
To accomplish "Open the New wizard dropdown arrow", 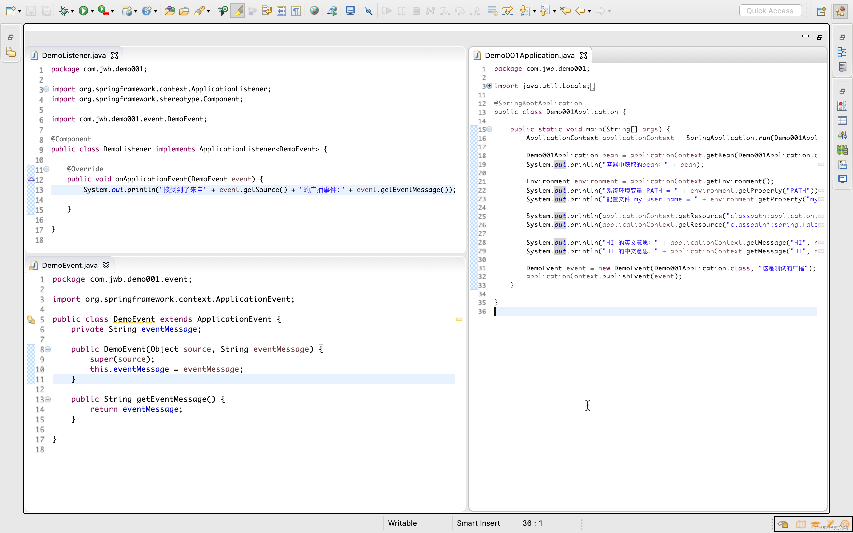I will coord(20,11).
